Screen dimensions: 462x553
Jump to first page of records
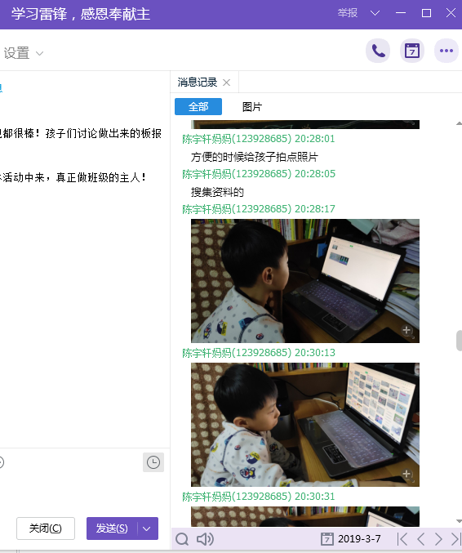point(402,539)
